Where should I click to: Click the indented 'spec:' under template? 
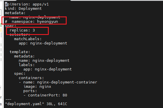point(20,74)
